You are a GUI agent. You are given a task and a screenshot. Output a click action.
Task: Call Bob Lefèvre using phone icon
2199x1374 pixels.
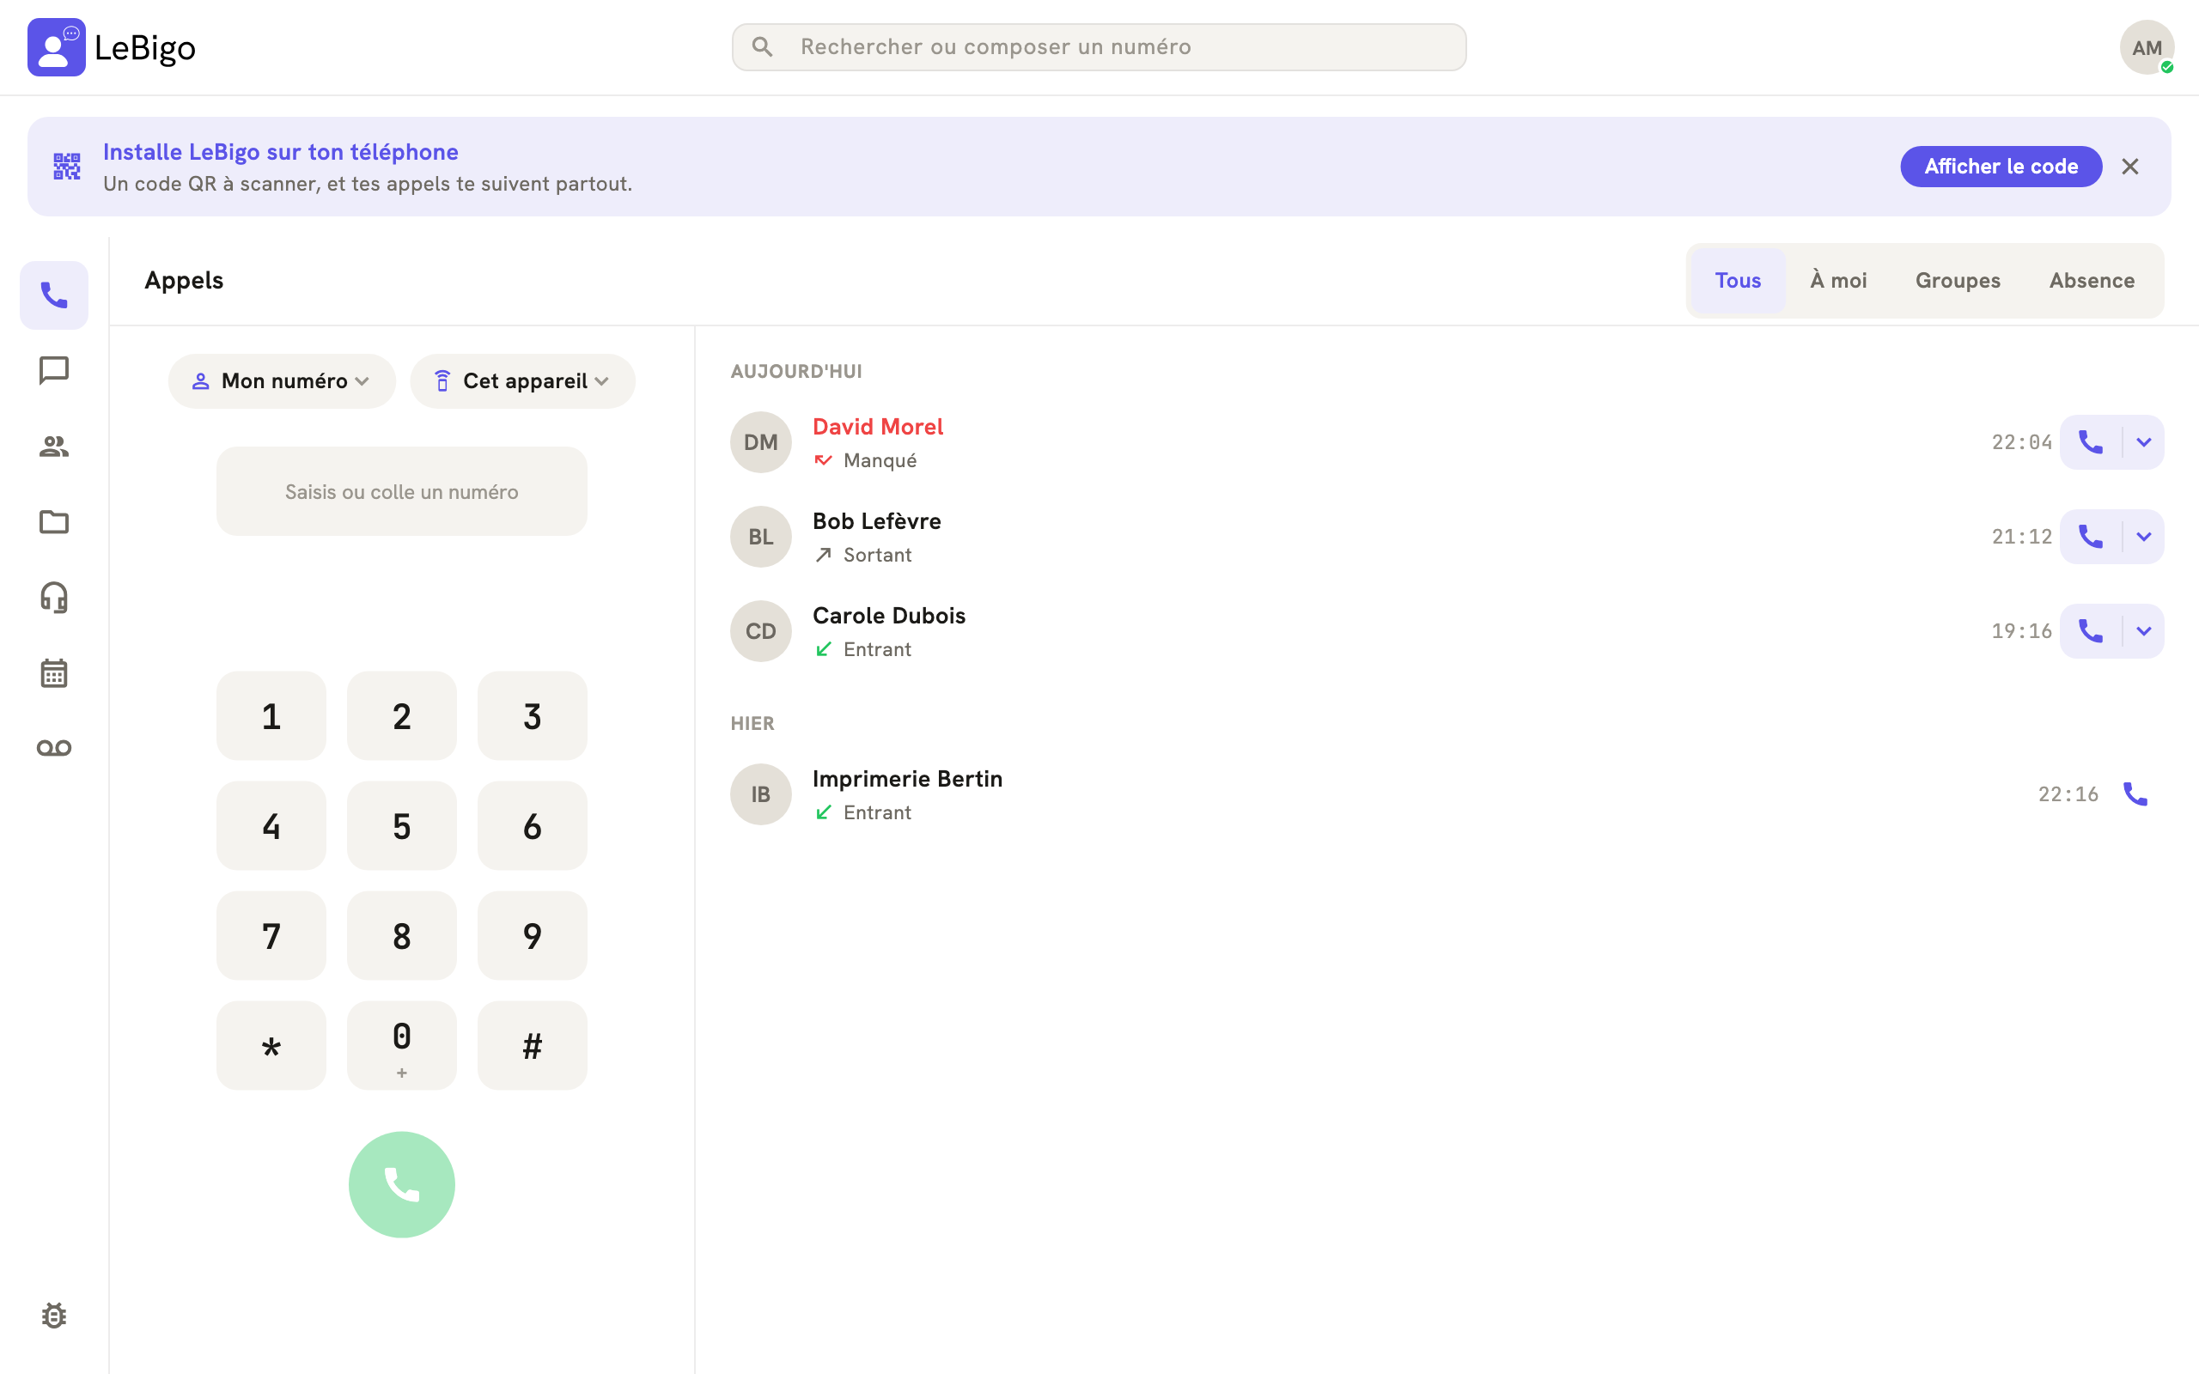(2090, 537)
